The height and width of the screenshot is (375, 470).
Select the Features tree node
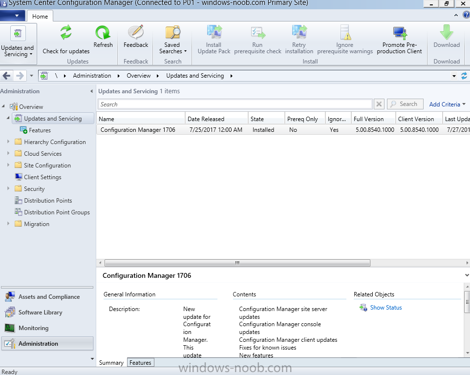tap(40, 130)
